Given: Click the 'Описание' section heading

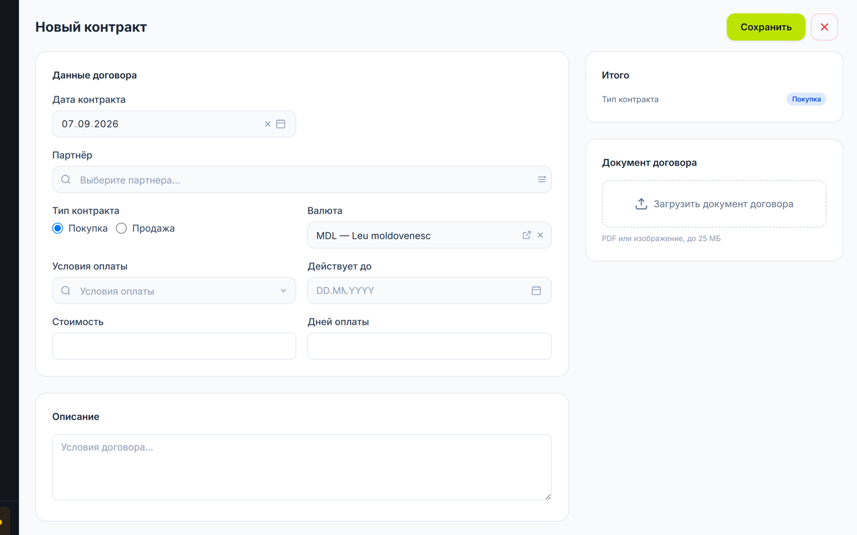Looking at the screenshot, I should [x=75, y=417].
